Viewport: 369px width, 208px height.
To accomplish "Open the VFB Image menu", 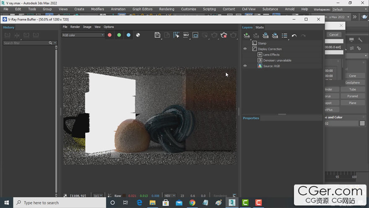I will [87, 27].
